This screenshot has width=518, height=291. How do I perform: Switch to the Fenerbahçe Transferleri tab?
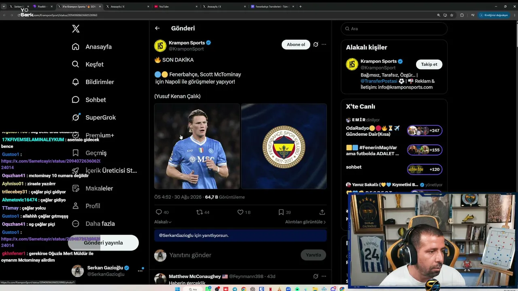[x=272, y=6]
